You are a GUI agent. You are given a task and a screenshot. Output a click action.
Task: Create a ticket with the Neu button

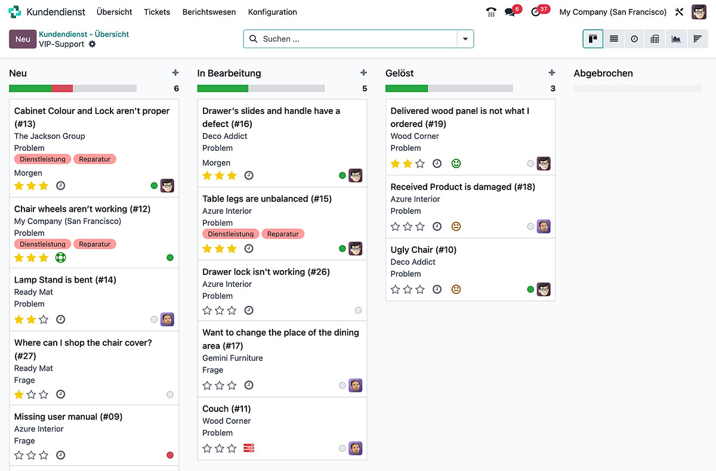pos(23,39)
